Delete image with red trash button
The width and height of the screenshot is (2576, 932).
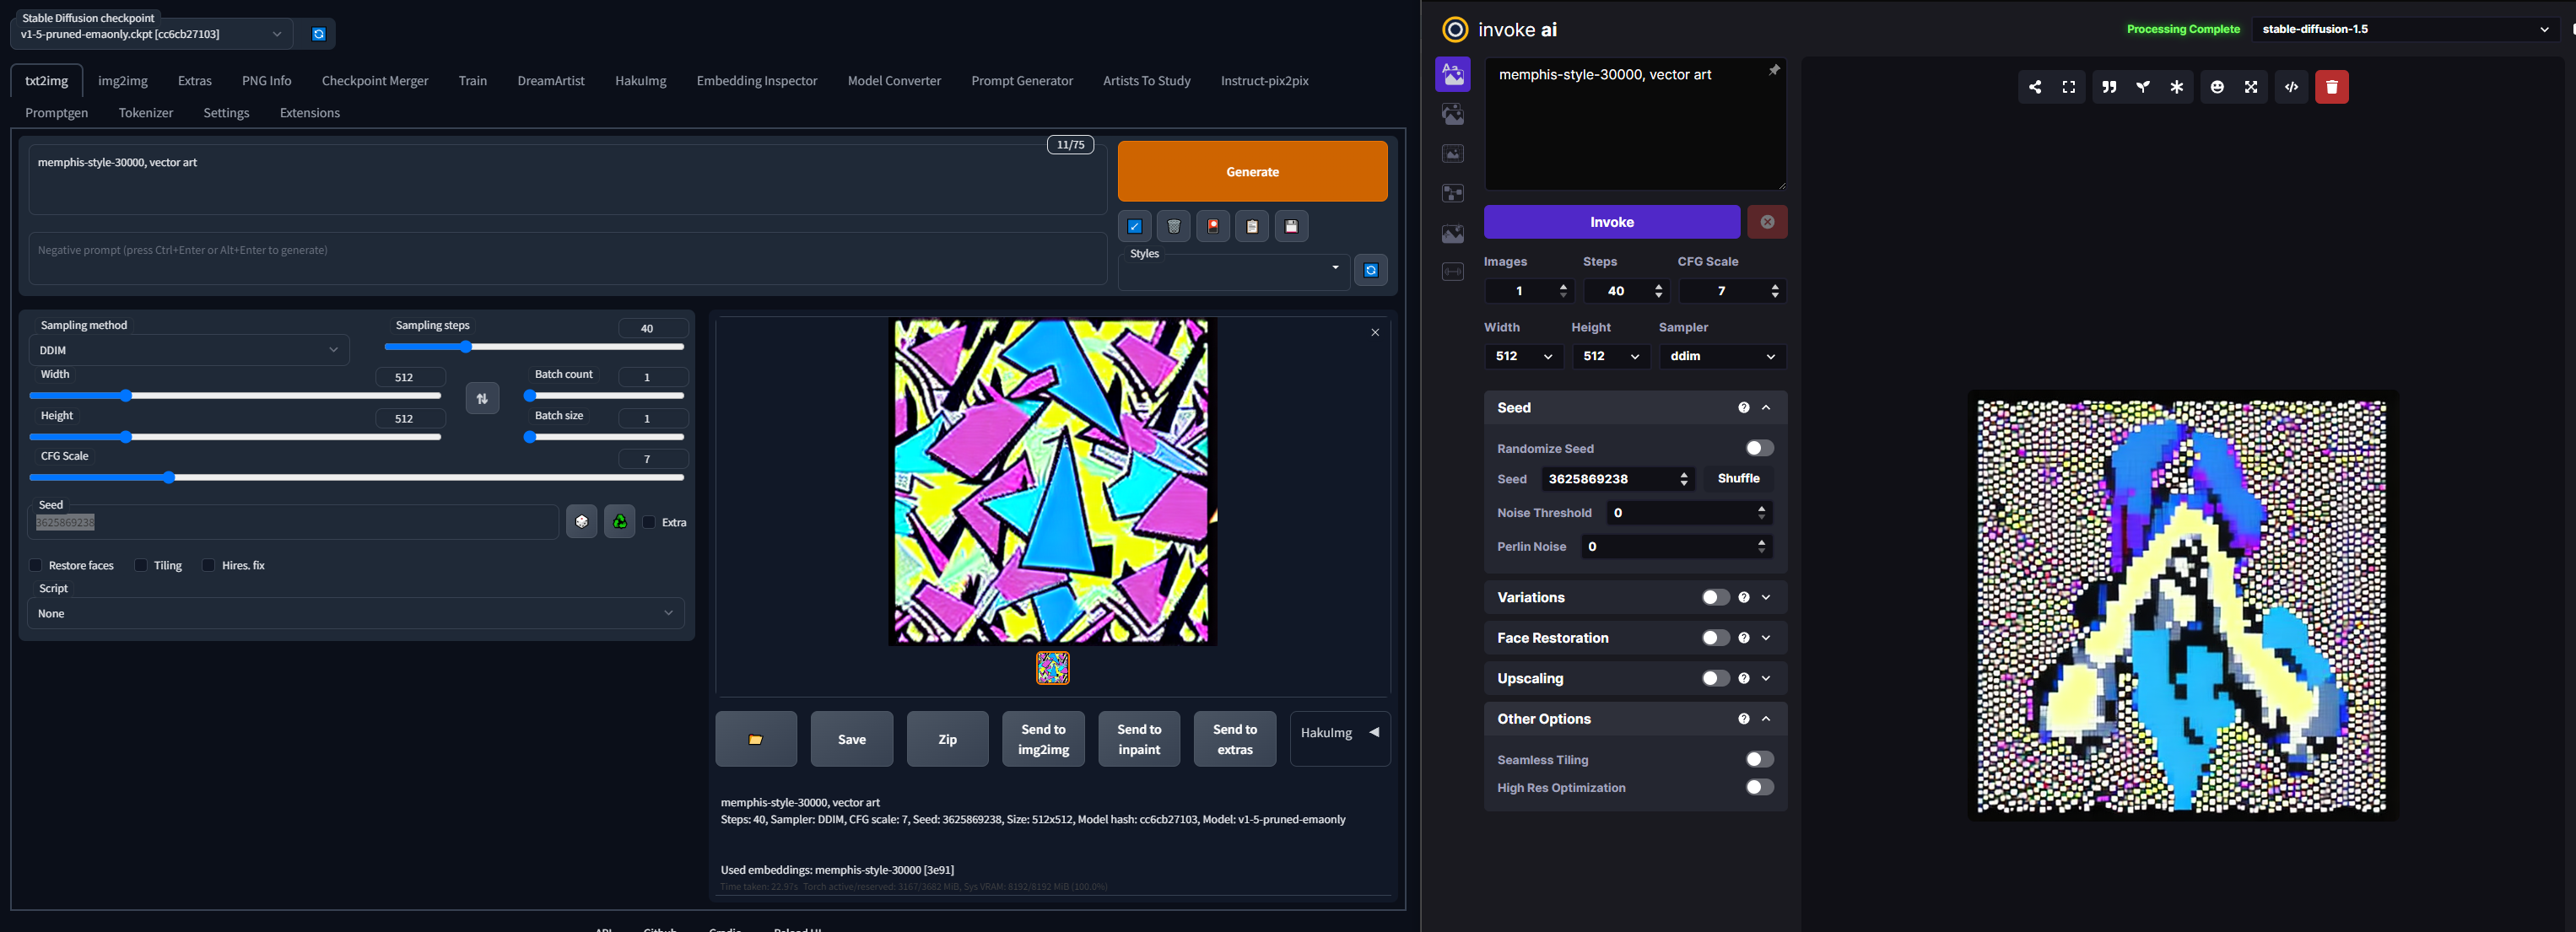coord(2331,87)
